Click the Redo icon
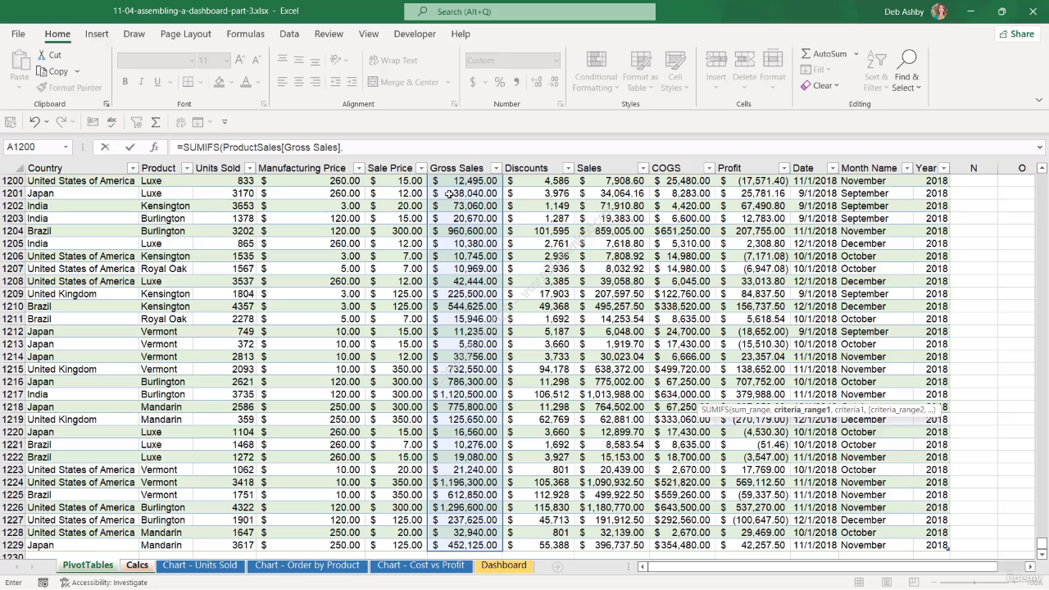1049x590 pixels. pyautogui.click(x=61, y=121)
